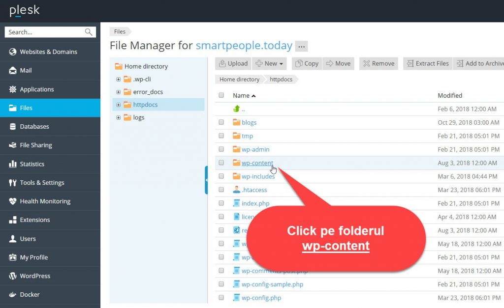Tick the checkbox for wp-admin folder
Viewport: 504px width, 308px height.
[x=221, y=149]
